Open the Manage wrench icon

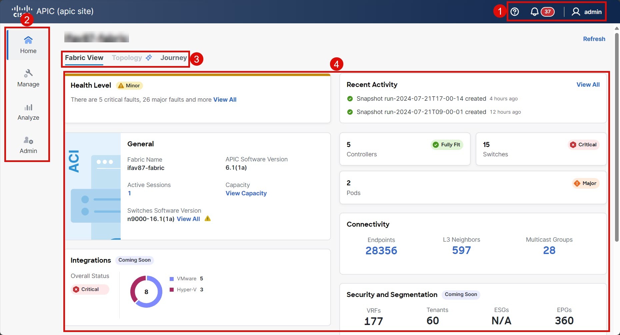[x=28, y=73]
